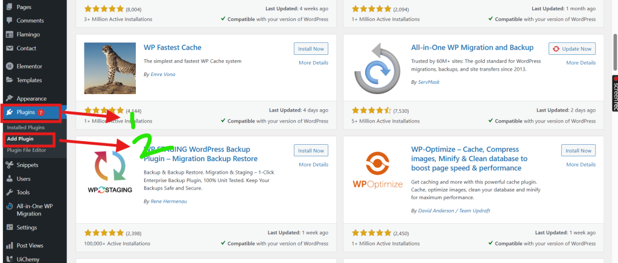Install Now for WP-Optimize plugin
Image resolution: width=618 pixels, height=263 pixels.
[x=579, y=151]
